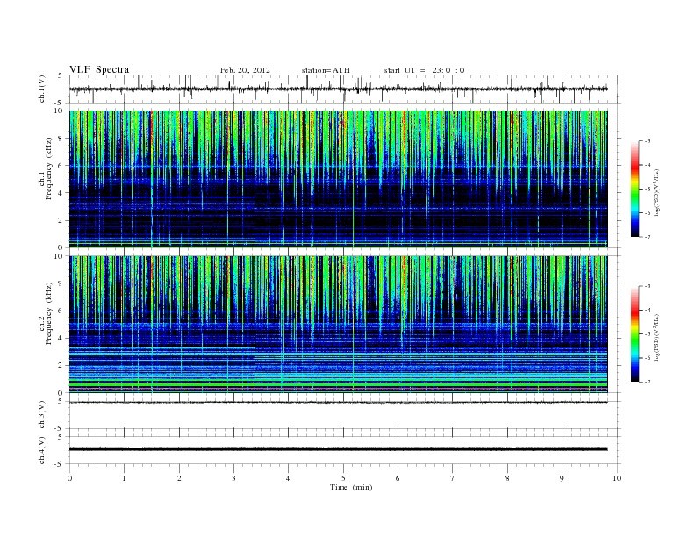Click time-axis tick label "5" below ch.4 panel
The image size is (695, 537).
click(343, 478)
